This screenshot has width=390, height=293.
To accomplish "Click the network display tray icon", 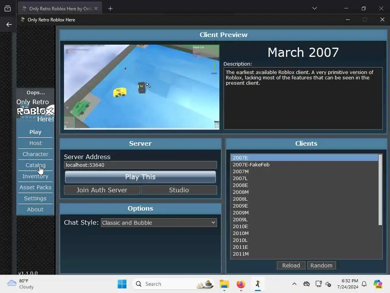I will tap(318, 284).
